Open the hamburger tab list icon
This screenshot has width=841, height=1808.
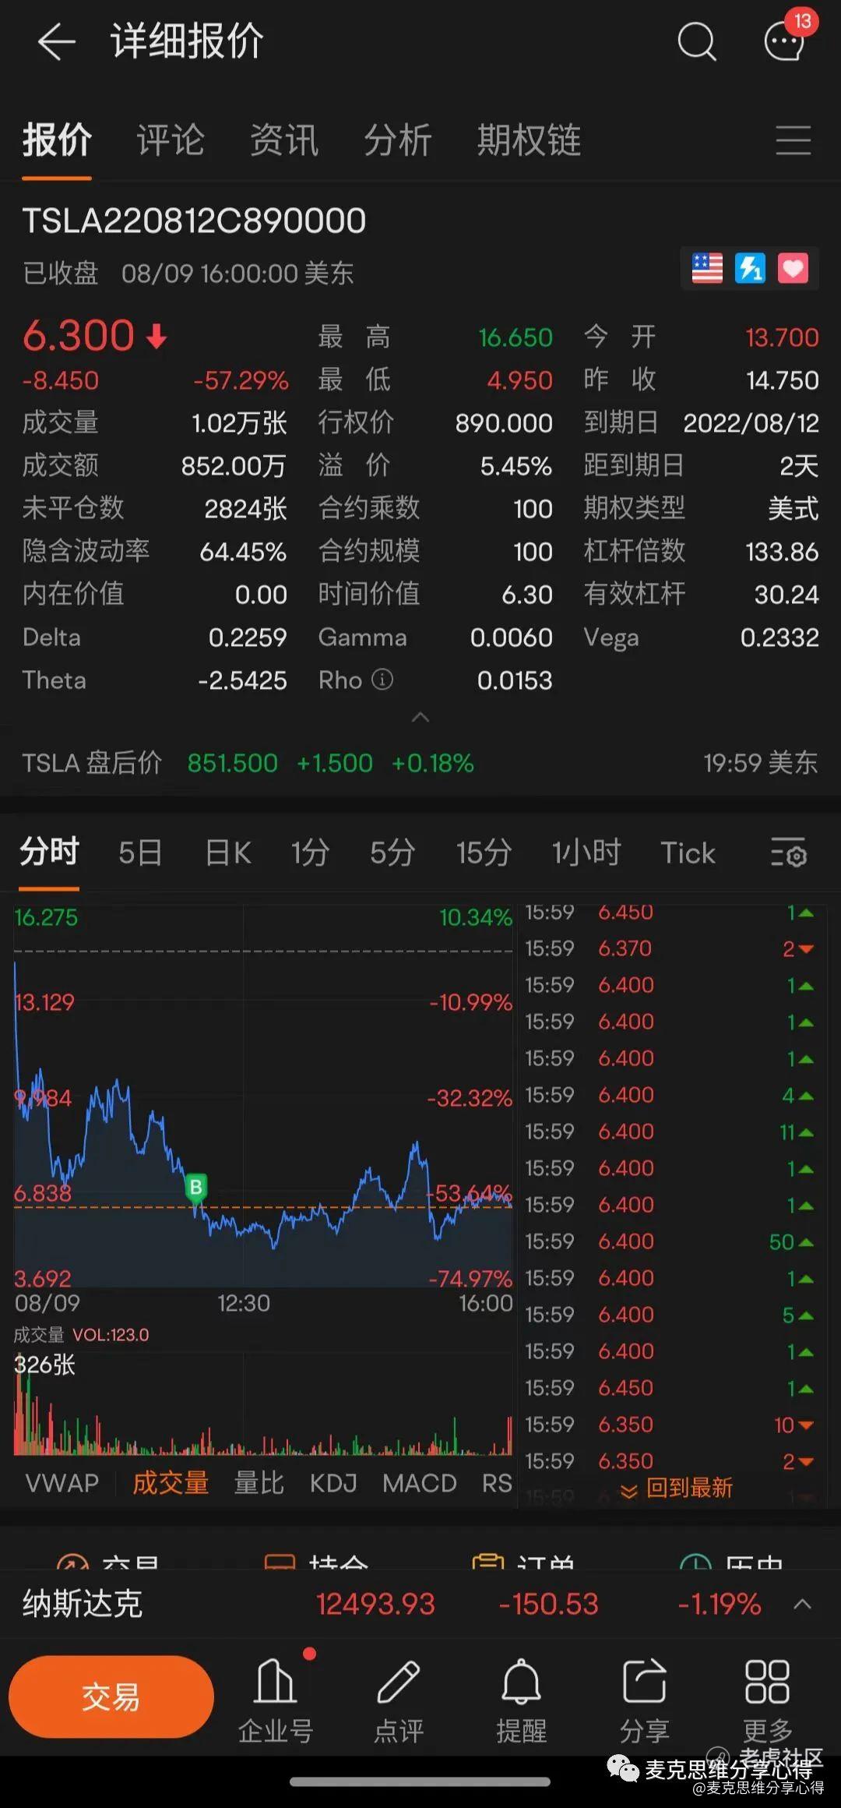pyautogui.click(x=793, y=140)
